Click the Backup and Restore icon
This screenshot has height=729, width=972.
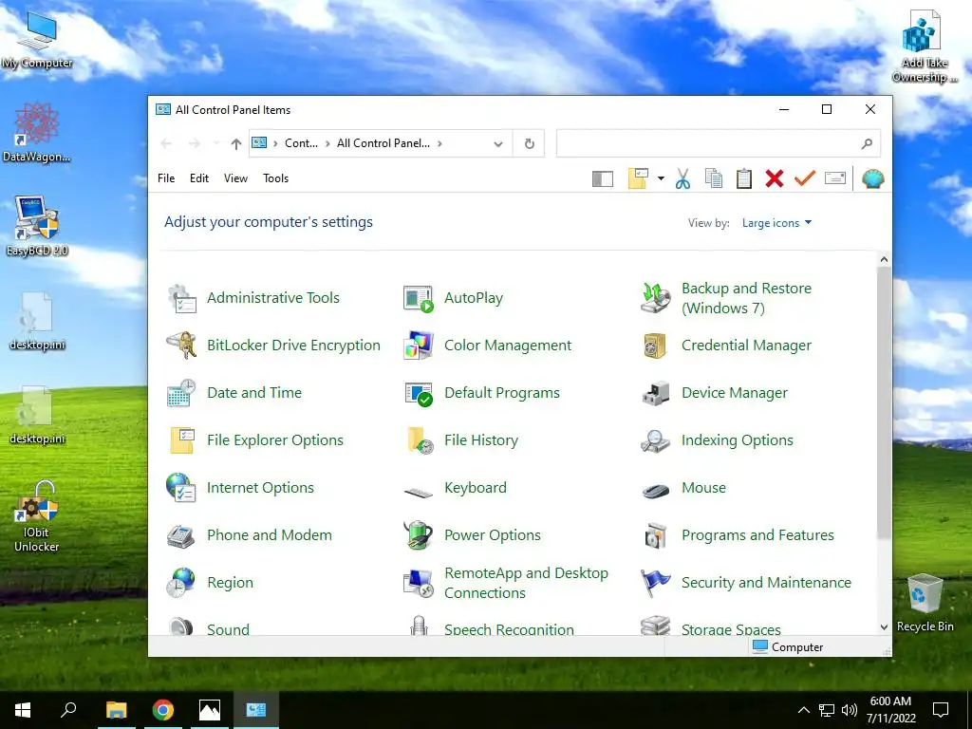656,298
